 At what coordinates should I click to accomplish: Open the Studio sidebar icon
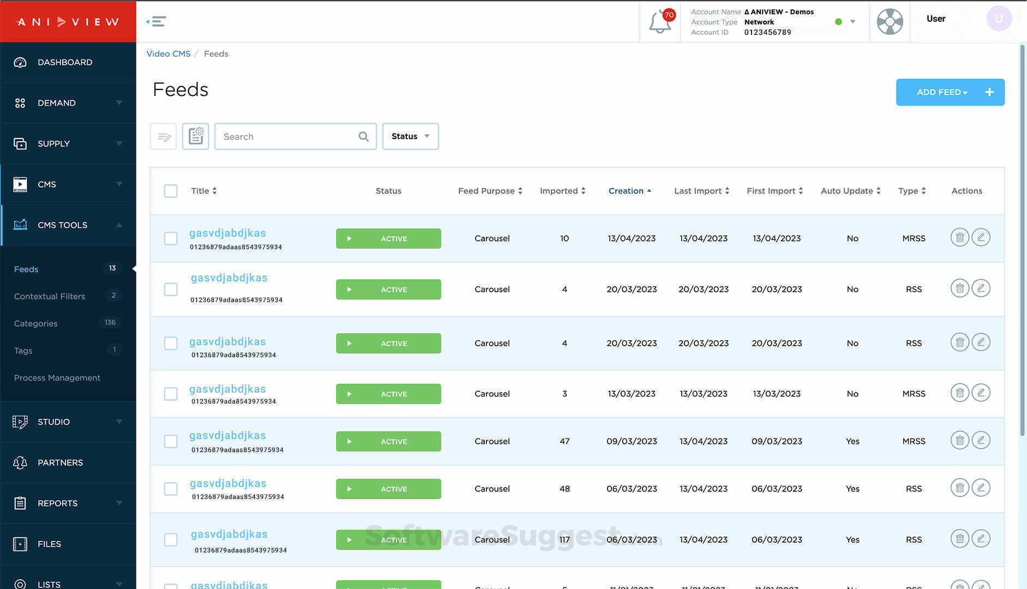(x=20, y=422)
